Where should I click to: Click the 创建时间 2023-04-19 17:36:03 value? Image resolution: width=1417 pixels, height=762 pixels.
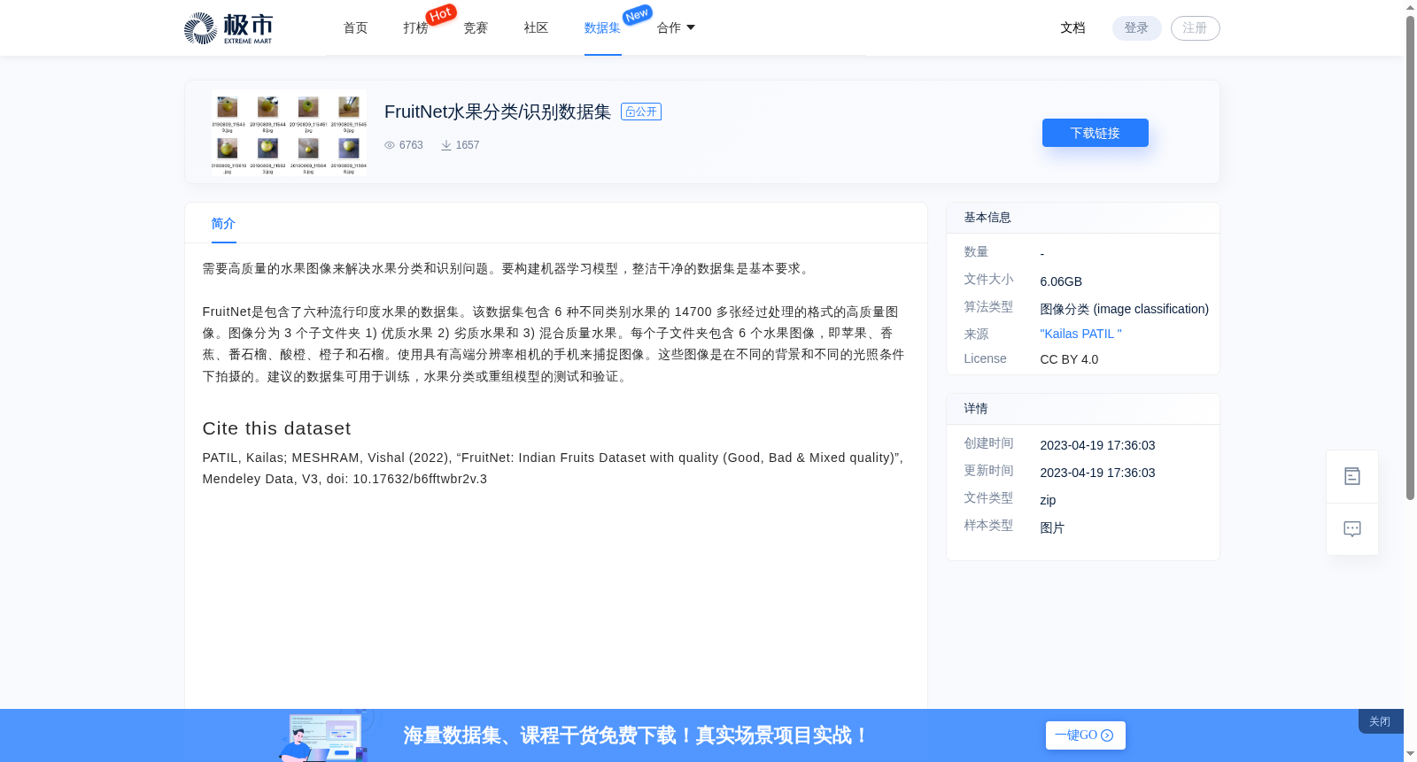(x=1097, y=445)
